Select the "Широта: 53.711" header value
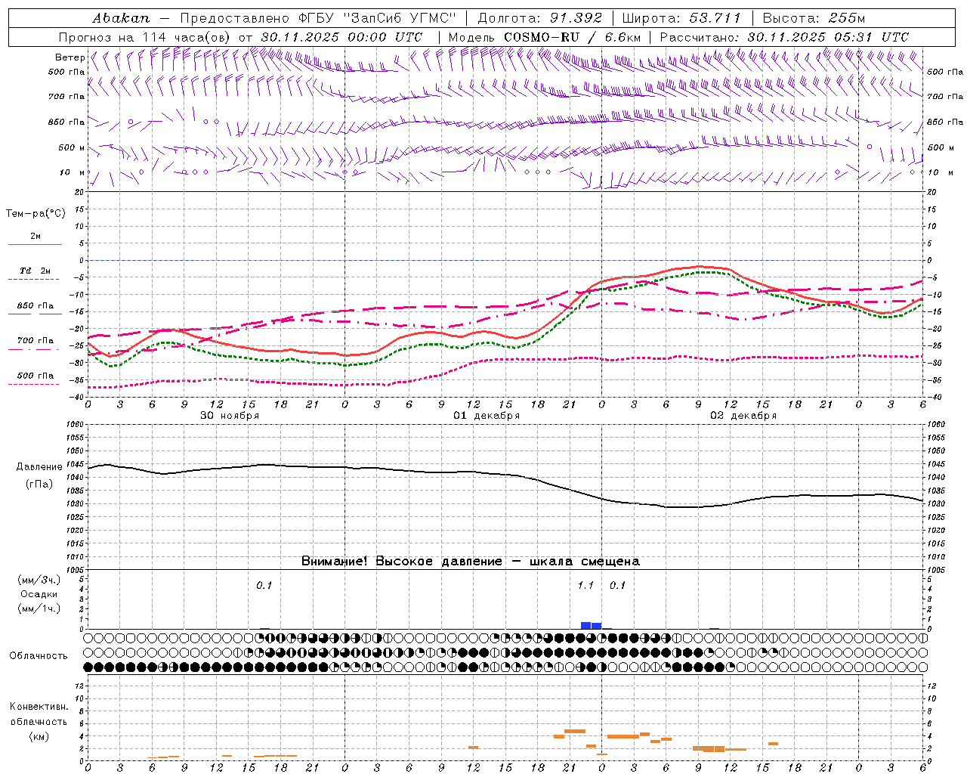This screenshot has width=967, height=774. pyautogui.click(x=682, y=17)
